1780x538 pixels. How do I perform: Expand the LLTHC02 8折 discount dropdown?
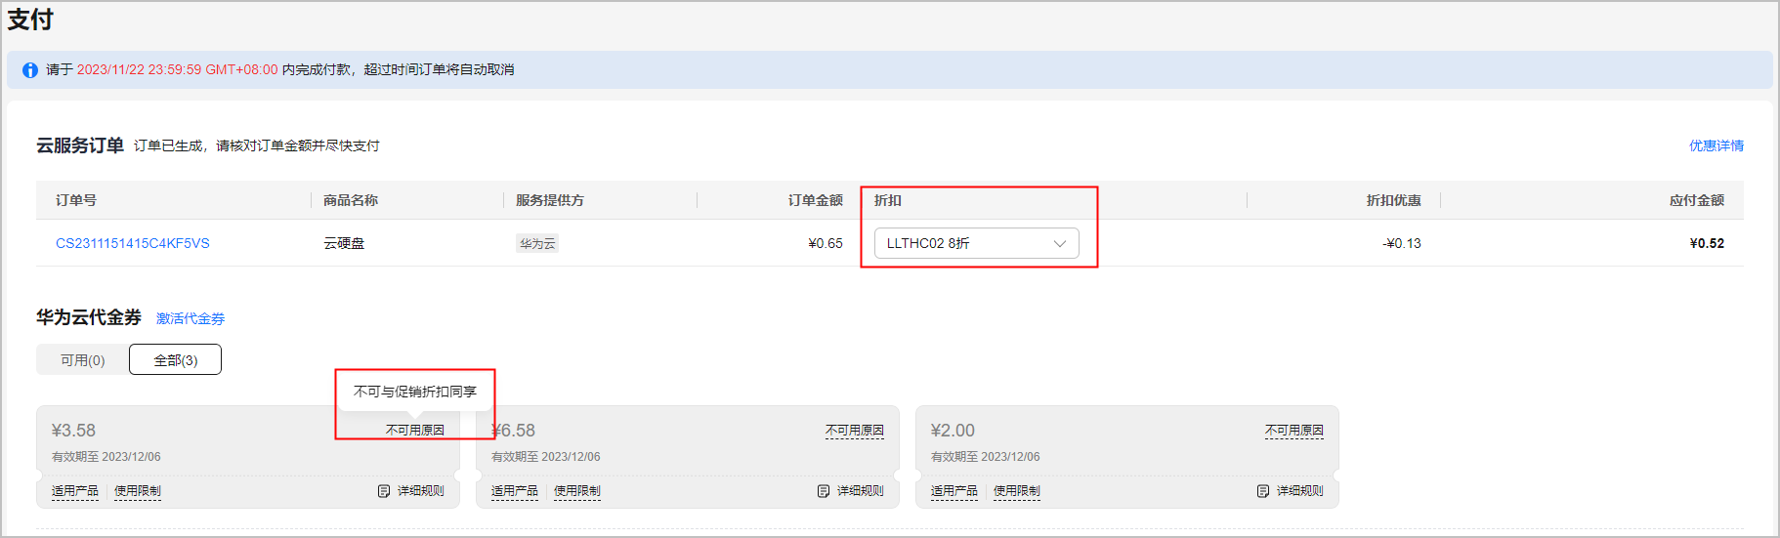977,243
